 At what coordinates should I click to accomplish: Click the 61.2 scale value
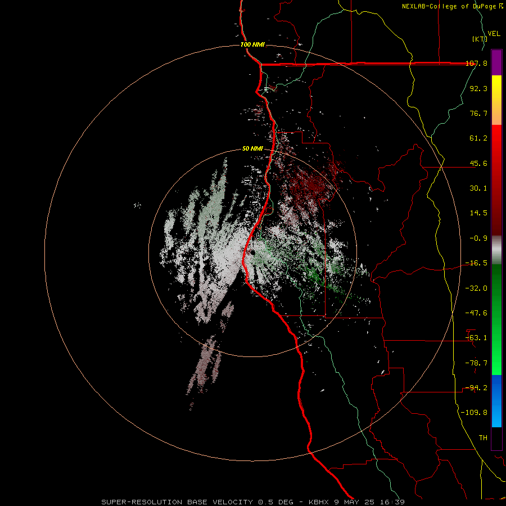[478, 138]
